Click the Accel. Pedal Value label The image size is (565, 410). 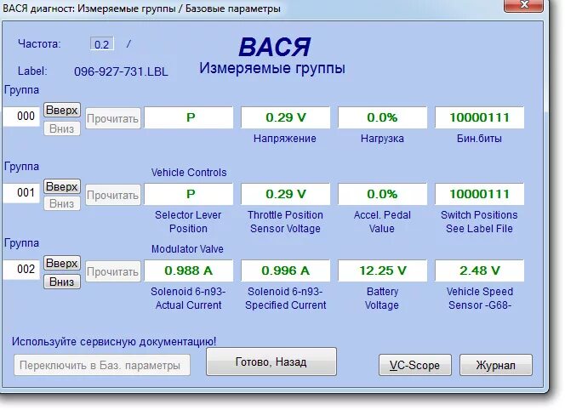382,221
